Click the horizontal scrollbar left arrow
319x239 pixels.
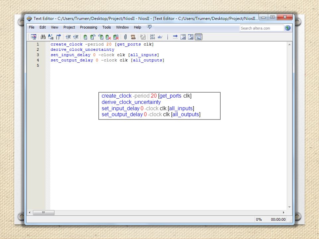[x=30, y=212]
